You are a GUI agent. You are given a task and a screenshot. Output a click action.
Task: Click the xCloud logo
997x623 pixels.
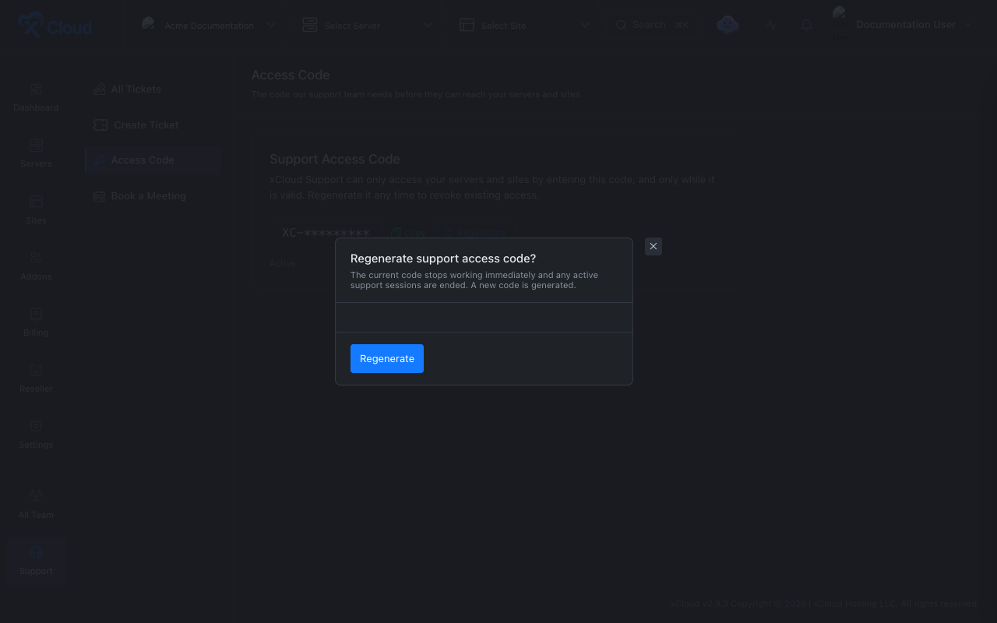55,26
